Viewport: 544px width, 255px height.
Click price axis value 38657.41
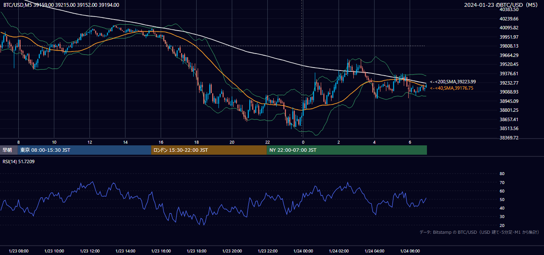coord(509,119)
